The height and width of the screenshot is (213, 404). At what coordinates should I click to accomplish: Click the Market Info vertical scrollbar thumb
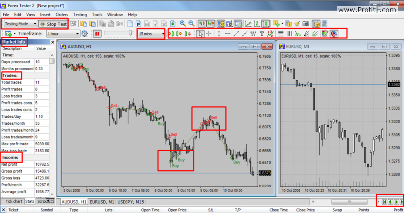52,61
